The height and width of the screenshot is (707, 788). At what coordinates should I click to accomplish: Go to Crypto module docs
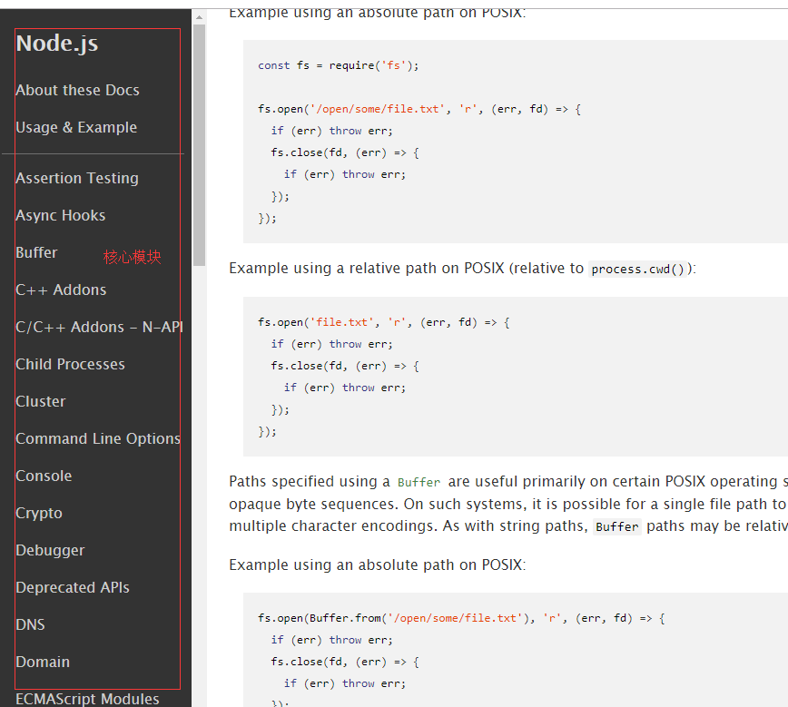pos(39,513)
